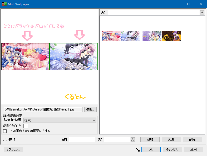Viewport: 207px width, 156px height.
Task: Click the 変更 button
Action: (x=171, y=139)
